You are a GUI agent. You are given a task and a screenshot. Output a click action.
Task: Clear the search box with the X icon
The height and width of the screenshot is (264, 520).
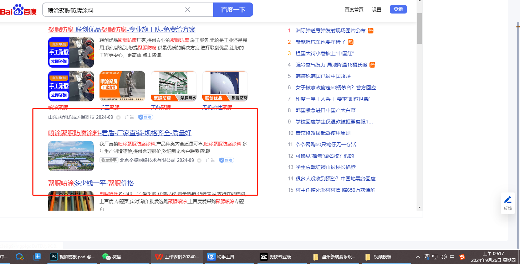coord(188,10)
